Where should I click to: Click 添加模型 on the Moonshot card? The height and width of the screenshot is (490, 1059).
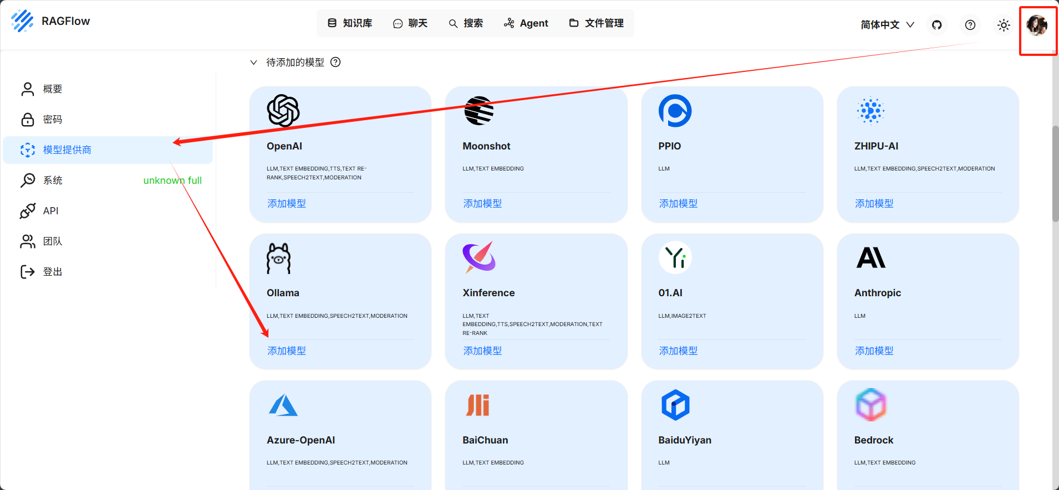[x=482, y=204]
